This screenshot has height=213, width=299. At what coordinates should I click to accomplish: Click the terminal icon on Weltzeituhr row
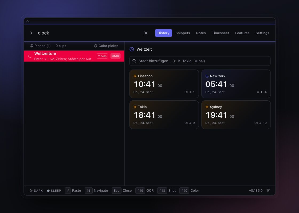pyautogui.click(x=30, y=56)
